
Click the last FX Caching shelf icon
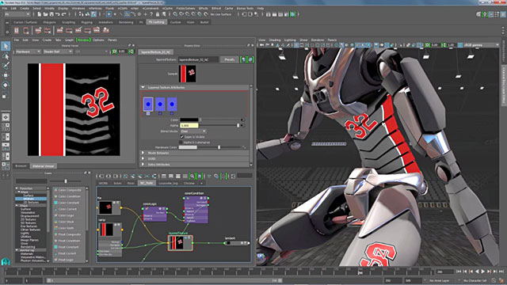(105, 30)
